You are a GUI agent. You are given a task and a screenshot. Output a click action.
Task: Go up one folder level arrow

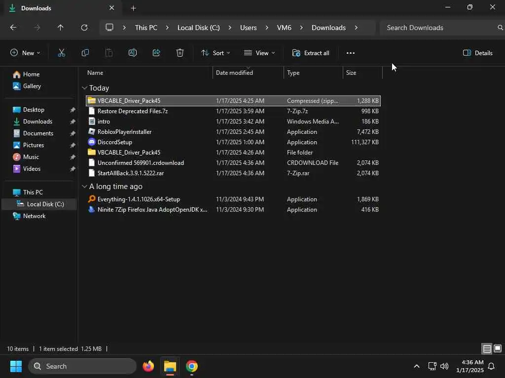pos(61,28)
